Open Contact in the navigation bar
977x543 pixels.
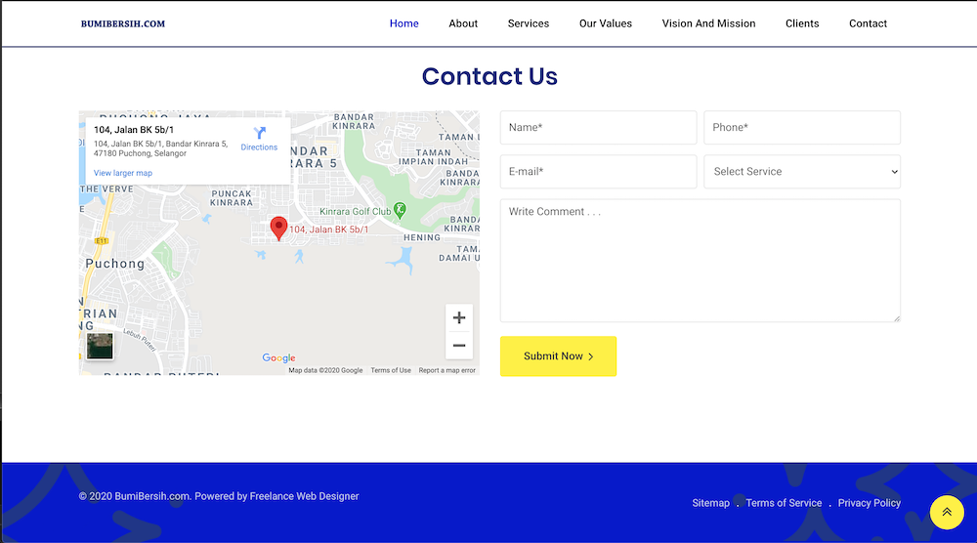click(x=868, y=23)
